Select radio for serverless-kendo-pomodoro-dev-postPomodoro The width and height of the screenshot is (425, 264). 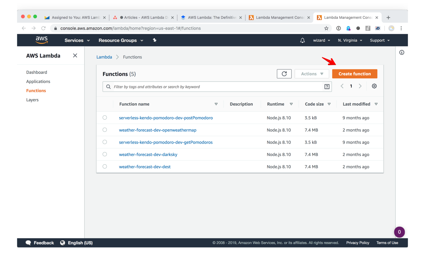(x=105, y=118)
